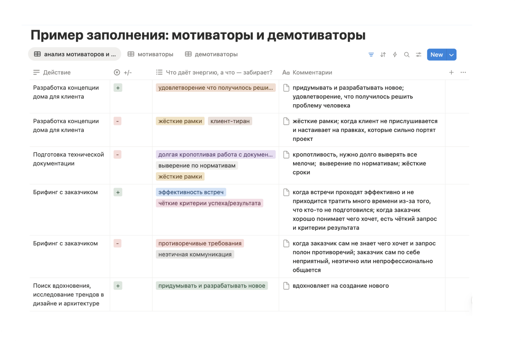The width and height of the screenshot is (530, 341).
Task: Open page icon beside 'придумывать и разрабатывать новое; удовлетворение'
Action: pos(286,88)
